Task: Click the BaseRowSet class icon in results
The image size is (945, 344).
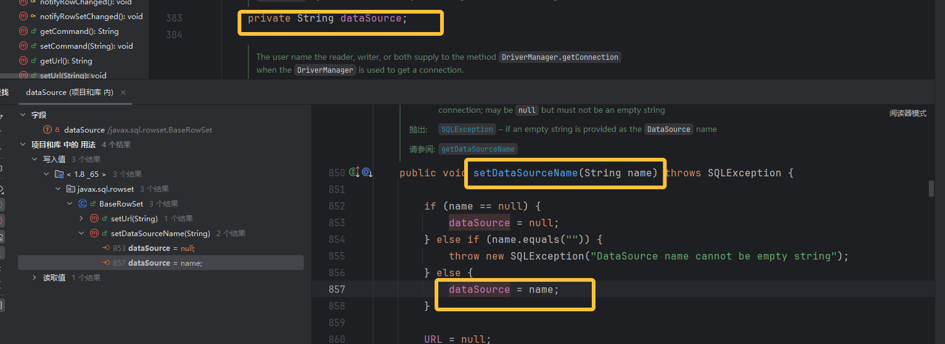Action: tap(83, 204)
